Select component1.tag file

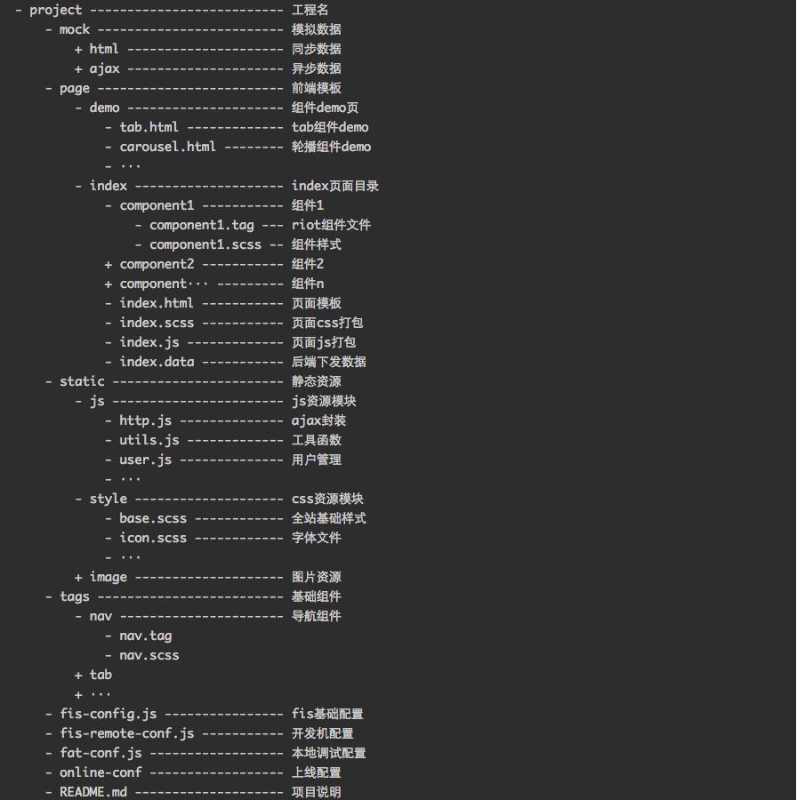[201, 225]
